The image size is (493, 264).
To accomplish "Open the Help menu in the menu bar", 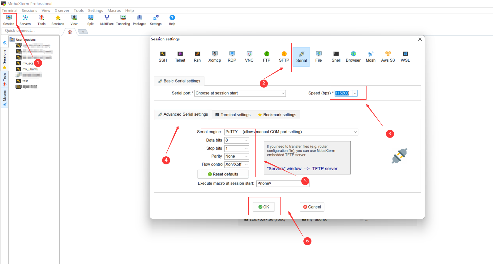I will pos(130,10).
